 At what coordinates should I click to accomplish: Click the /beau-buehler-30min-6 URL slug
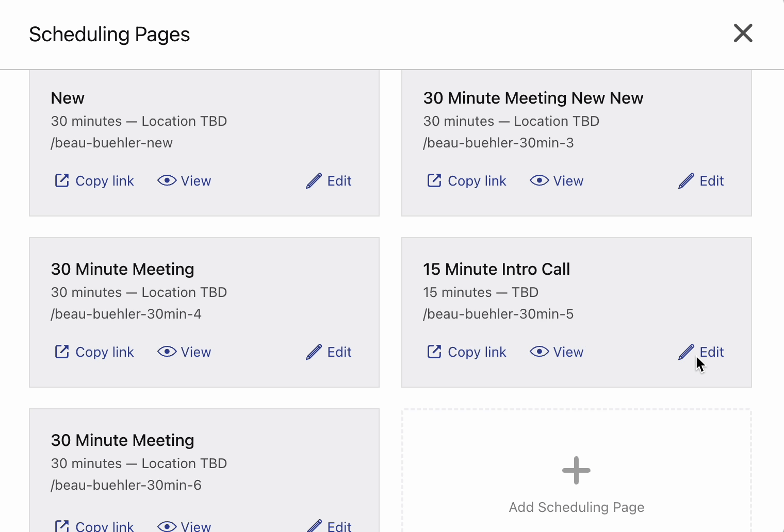coord(126,485)
